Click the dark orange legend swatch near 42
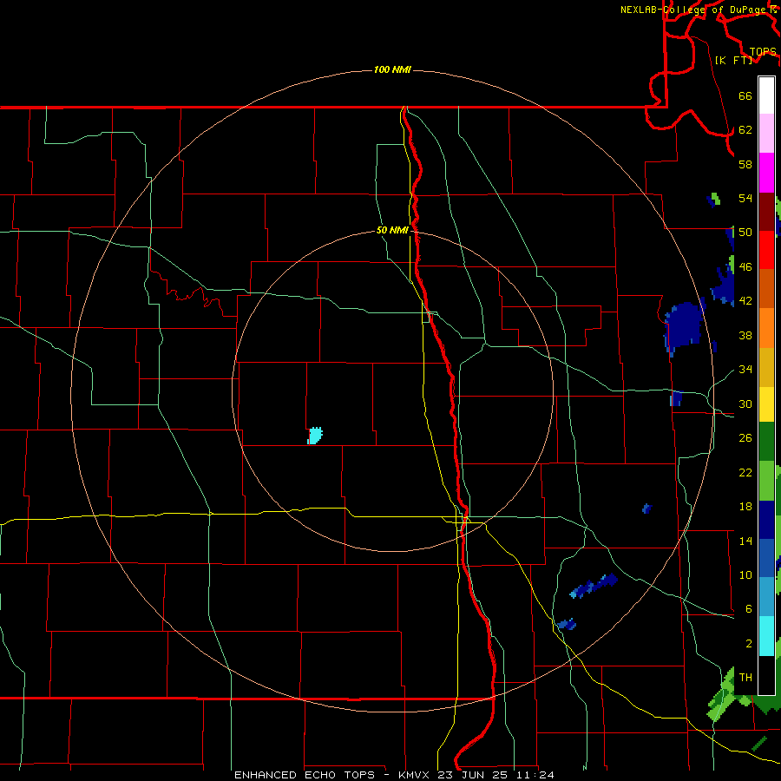Image resolution: width=781 pixels, height=781 pixels. coord(766,288)
